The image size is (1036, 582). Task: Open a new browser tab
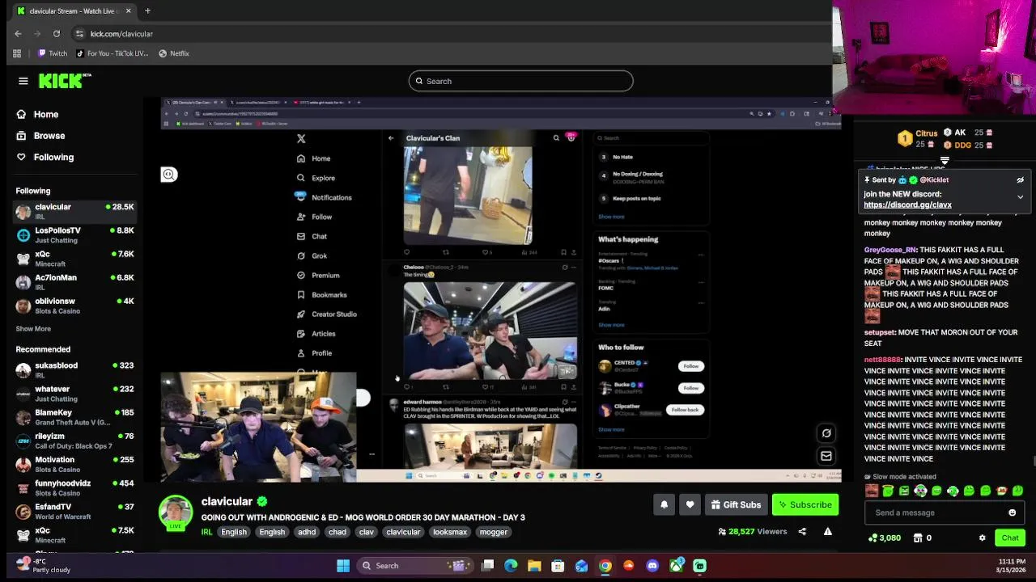(147, 11)
